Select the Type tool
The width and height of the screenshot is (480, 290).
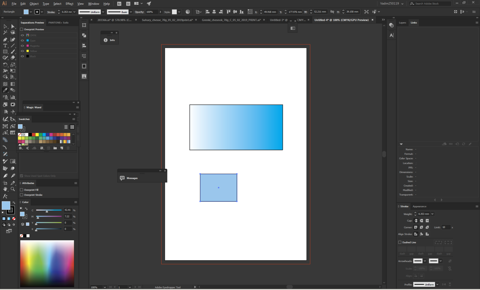pos(5,46)
